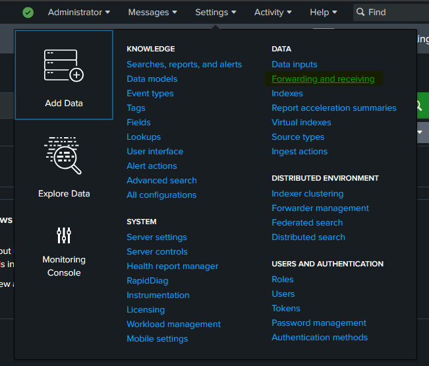429x366 pixels.
Task: Open Roles settings
Action: click(283, 279)
